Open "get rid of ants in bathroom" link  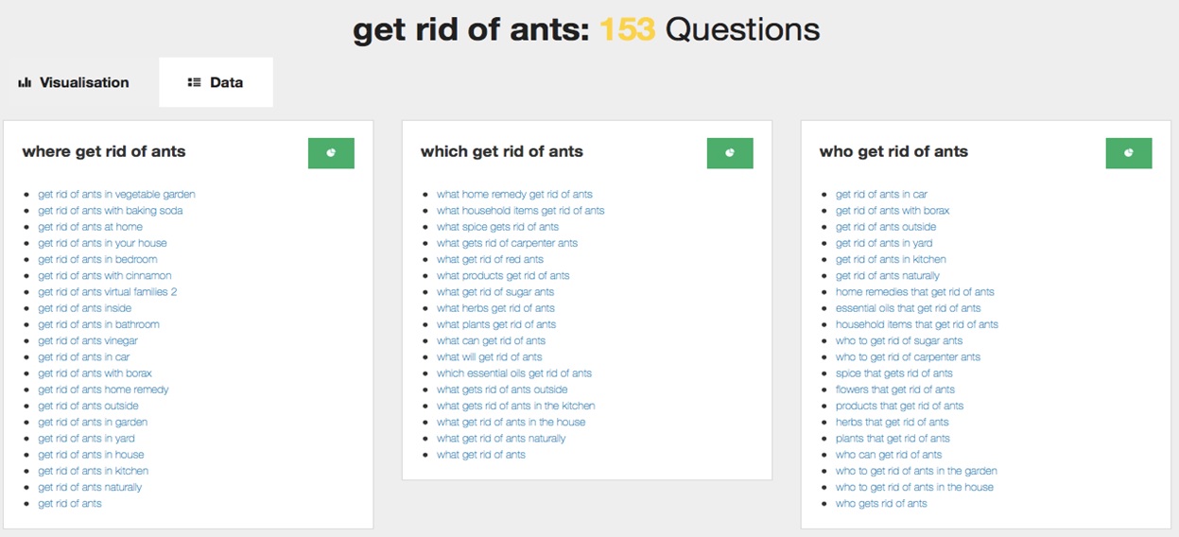tap(98, 324)
